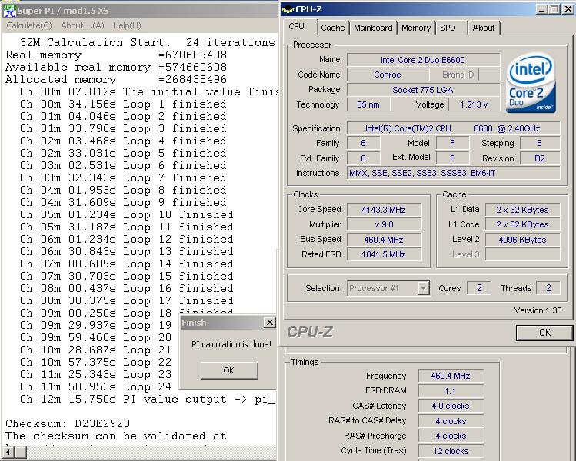Screen dimensions: 576x461
Task: Click the Level 2 value 4096 KBytes
Action: [522, 240]
